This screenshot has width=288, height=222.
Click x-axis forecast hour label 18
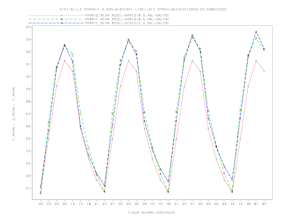tap(88, 204)
